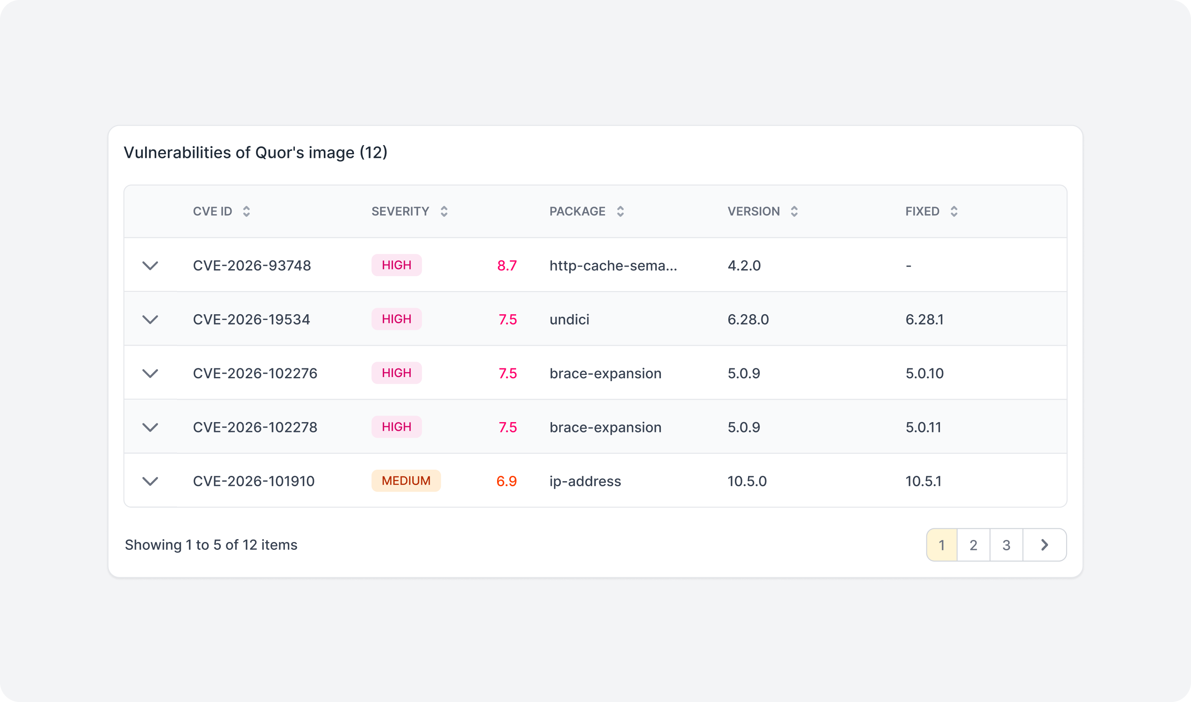Go to page 2
The image size is (1191, 702).
(973, 545)
